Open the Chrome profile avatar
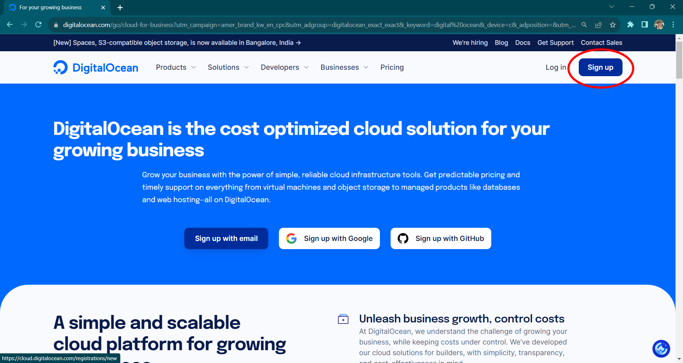Image resolution: width=683 pixels, height=363 pixels. pos(659,25)
